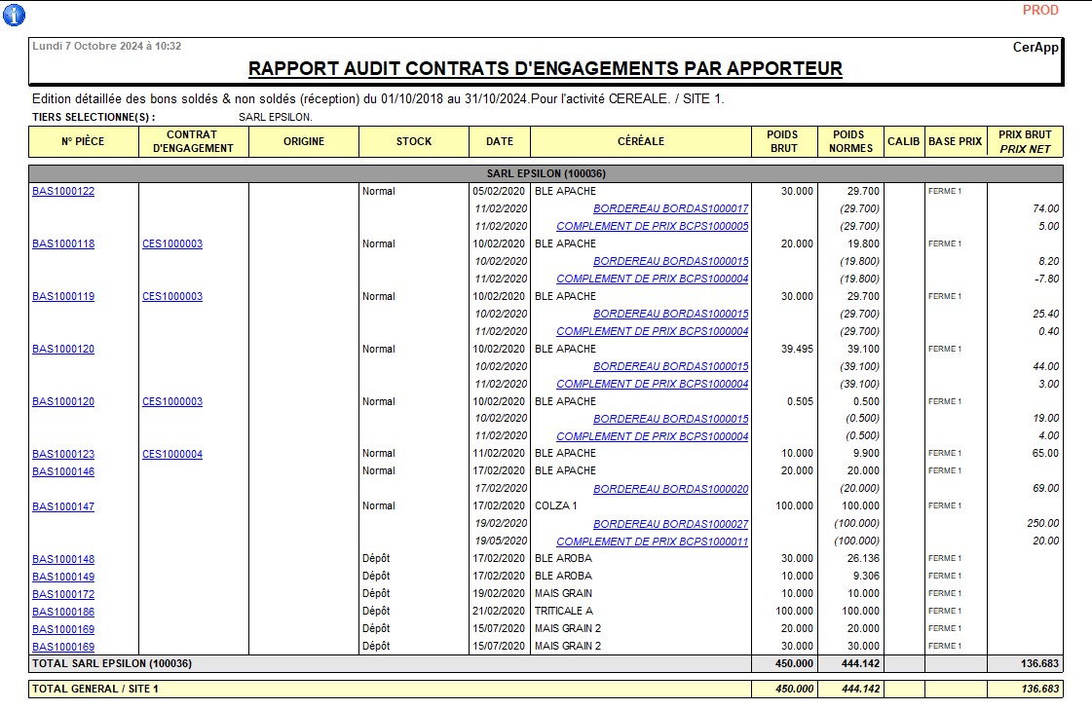
Task: Open the BAS1000147 colza piece link
Action: [x=63, y=507]
